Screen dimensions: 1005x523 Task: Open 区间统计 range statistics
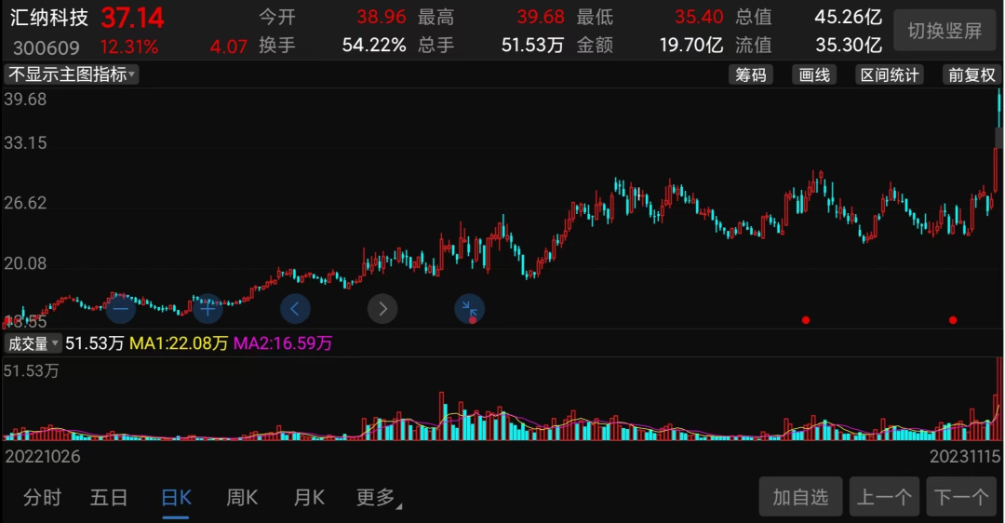point(890,75)
